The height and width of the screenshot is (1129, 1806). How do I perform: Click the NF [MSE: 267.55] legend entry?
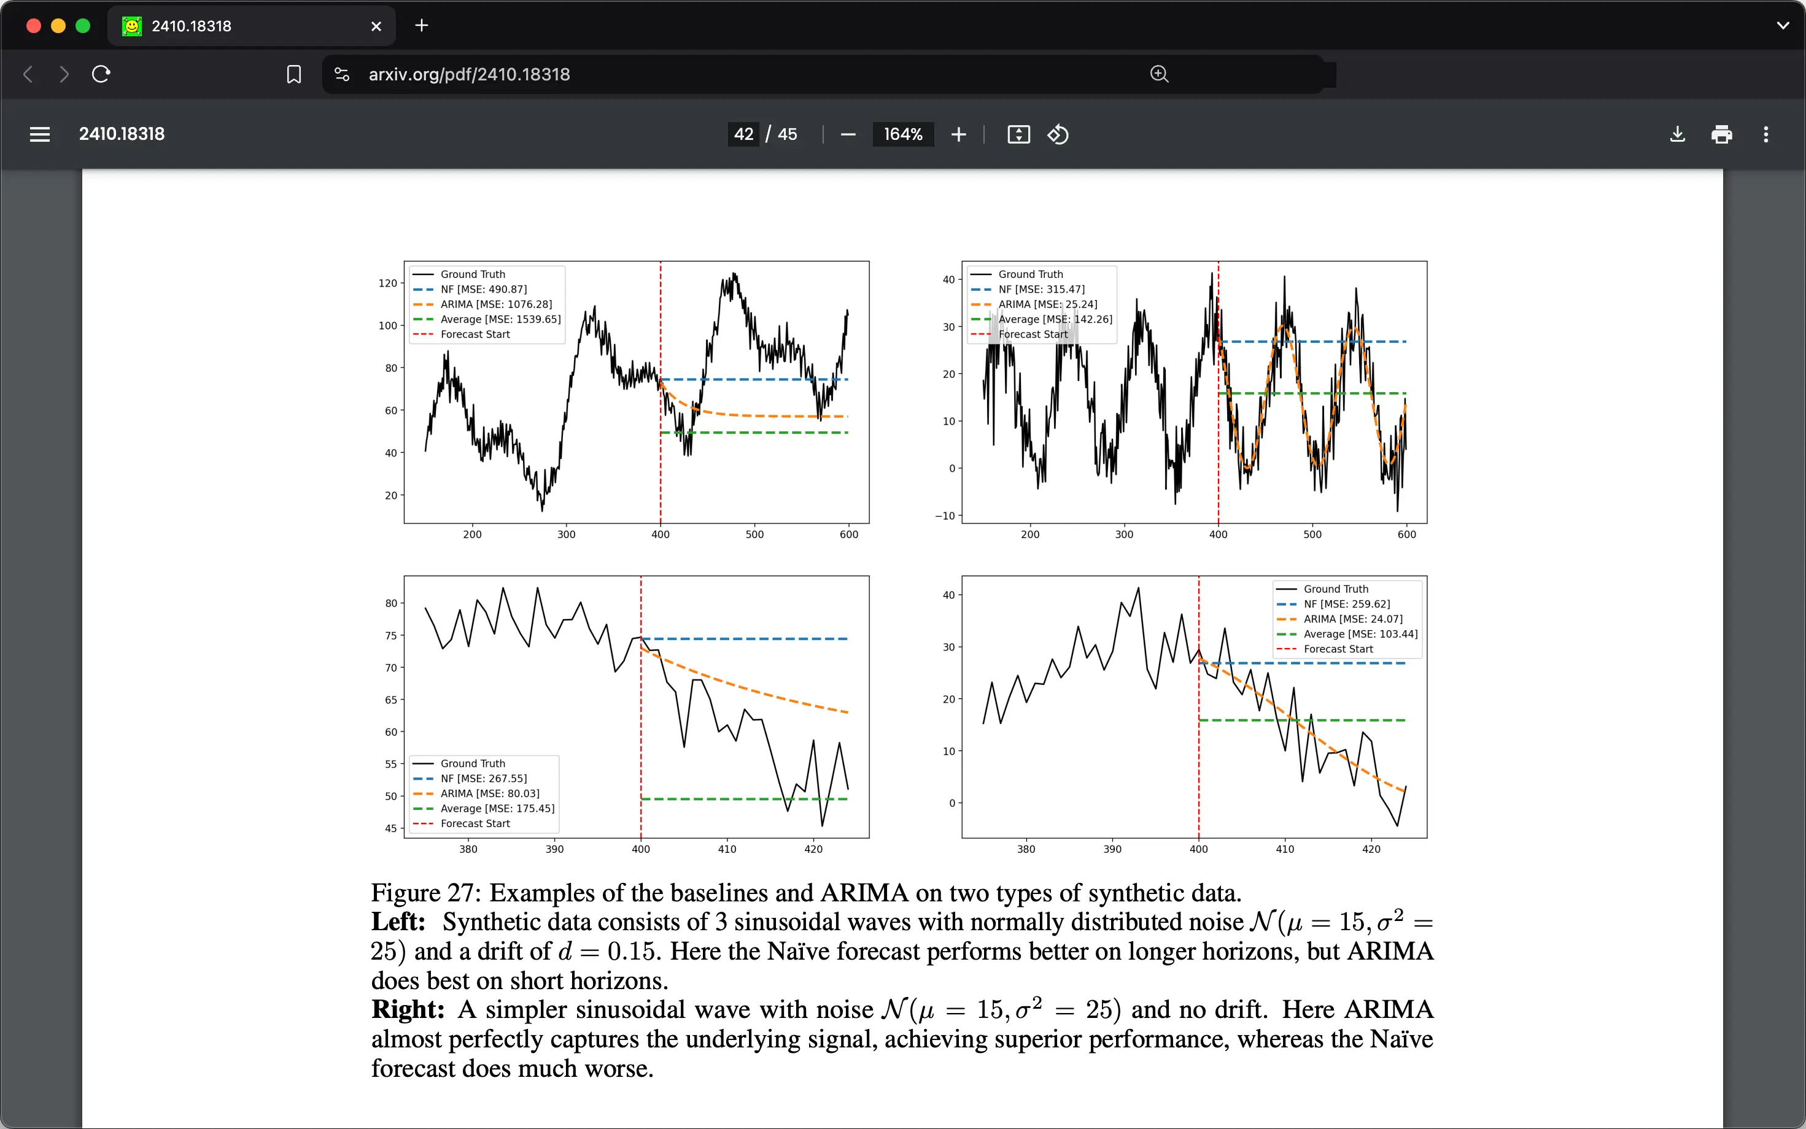coord(471,779)
